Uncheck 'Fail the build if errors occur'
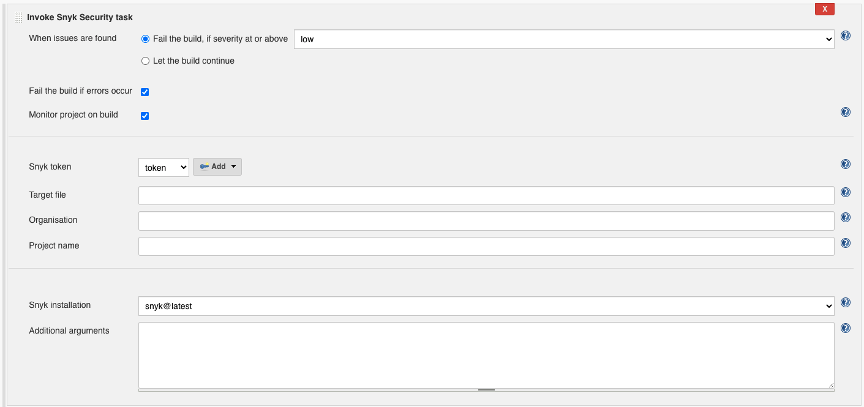This screenshot has height=407, width=864. tap(145, 92)
